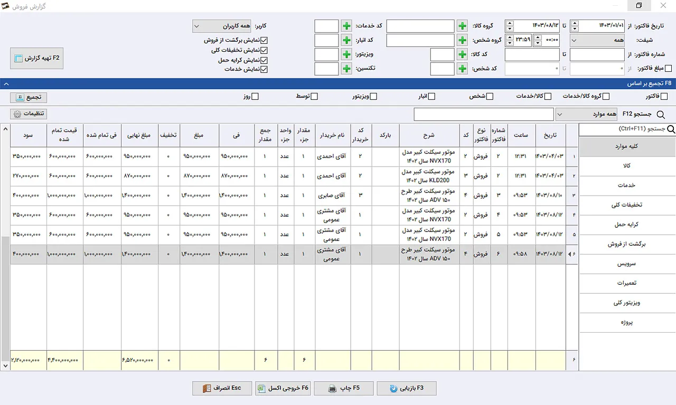The image size is (676, 405).
Task: Check the روز grouping checkbox
Action: [256, 97]
